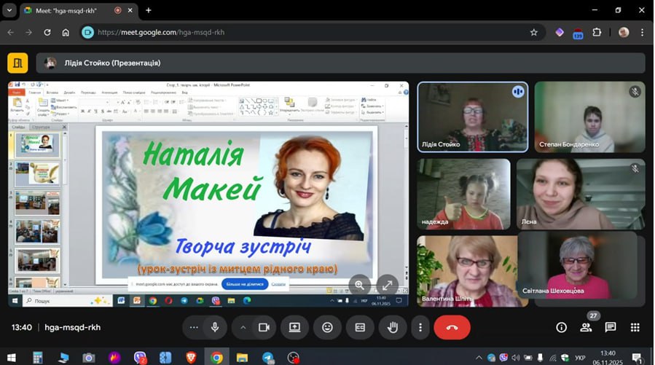Image resolution: width=655 pixels, height=365 pixels.
Task: Open the Meet activities grid icon
Action: pos(635,328)
